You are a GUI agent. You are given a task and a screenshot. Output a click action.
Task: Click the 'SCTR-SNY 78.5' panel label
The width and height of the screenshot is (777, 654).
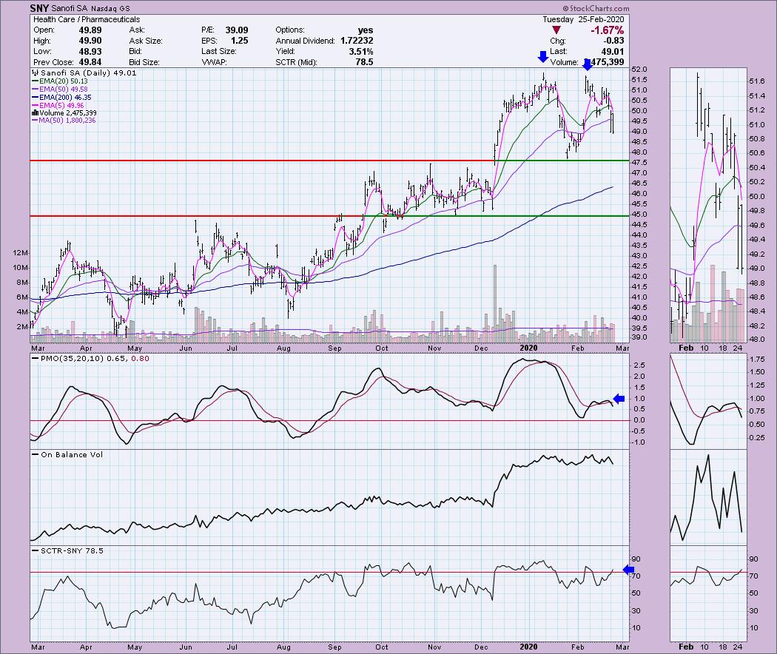coord(72,551)
